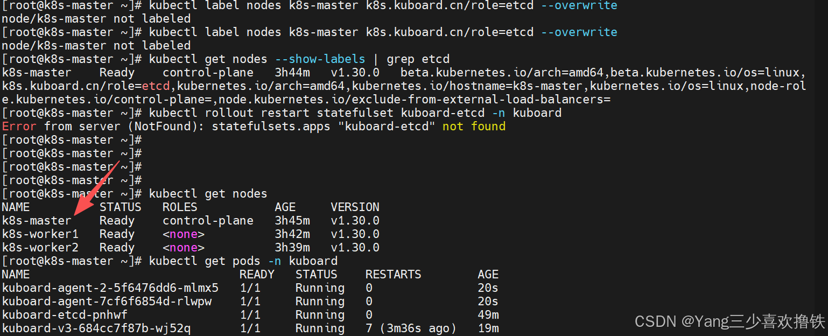Screen dimensions: 828x336
Task: Click the 3h42m age value
Action: 292,234
